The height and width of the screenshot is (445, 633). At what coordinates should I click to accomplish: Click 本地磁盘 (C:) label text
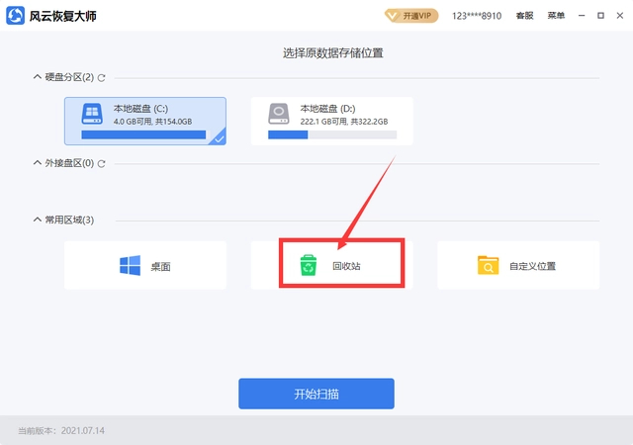tap(140, 109)
